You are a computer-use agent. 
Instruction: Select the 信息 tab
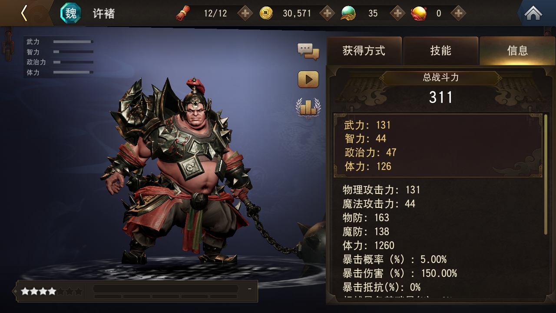(517, 51)
